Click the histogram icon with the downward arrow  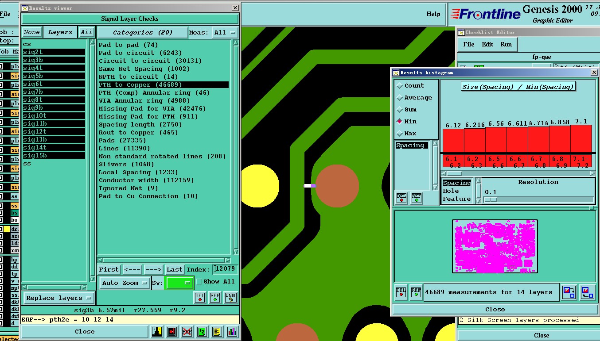click(569, 292)
